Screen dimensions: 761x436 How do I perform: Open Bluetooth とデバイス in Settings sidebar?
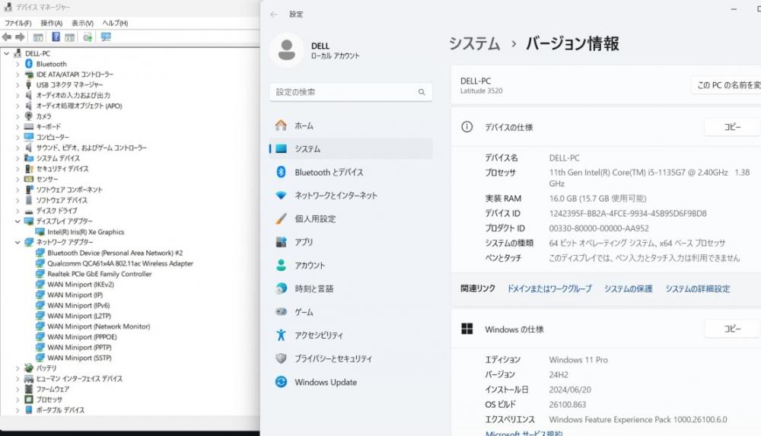click(x=350, y=173)
